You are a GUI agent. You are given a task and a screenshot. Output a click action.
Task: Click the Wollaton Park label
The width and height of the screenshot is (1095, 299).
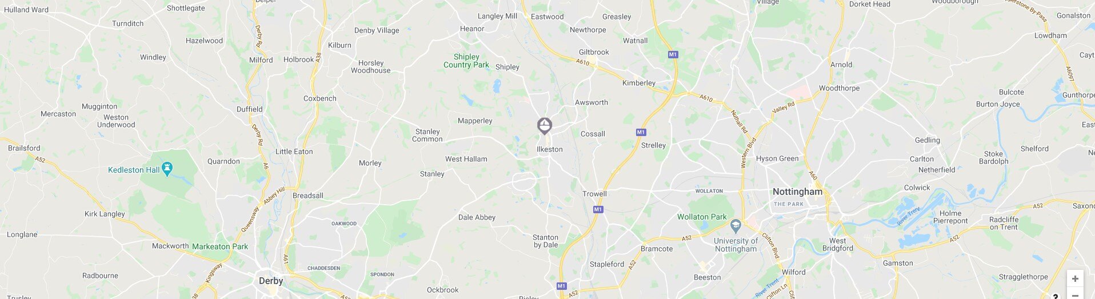(702, 217)
